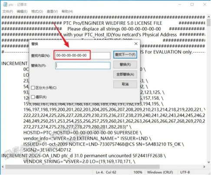Image resolution: width=211 pixels, height=175 pixels.
Task: Open the 查看(V) menu
Action: (52, 11)
